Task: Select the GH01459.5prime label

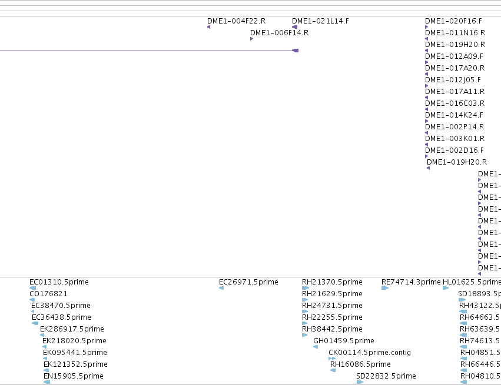Action: coord(343,341)
